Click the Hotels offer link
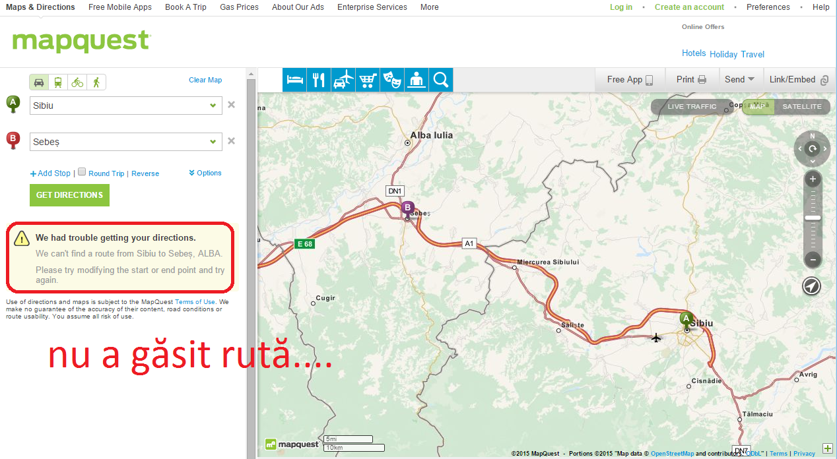837x459 pixels. 694,53
